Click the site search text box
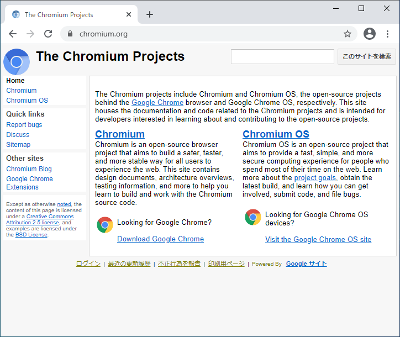The image size is (400, 337). [282, 57]
